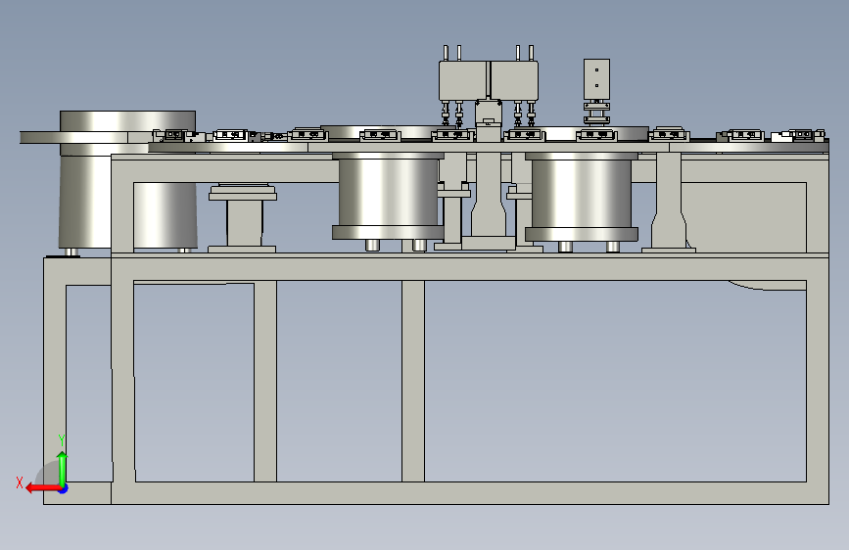
Task: Select the central tapered support column between the drums
Action: tap(489, 195)
